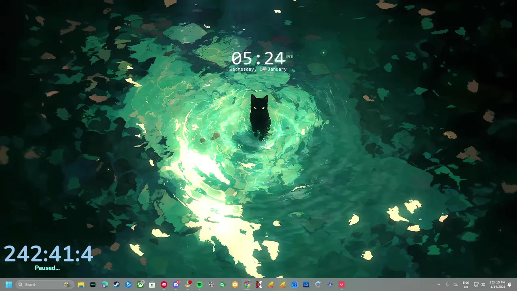The image size is (517, 291).
Task: Open the touch keyboard tray icon
Action: pos(456,285)
